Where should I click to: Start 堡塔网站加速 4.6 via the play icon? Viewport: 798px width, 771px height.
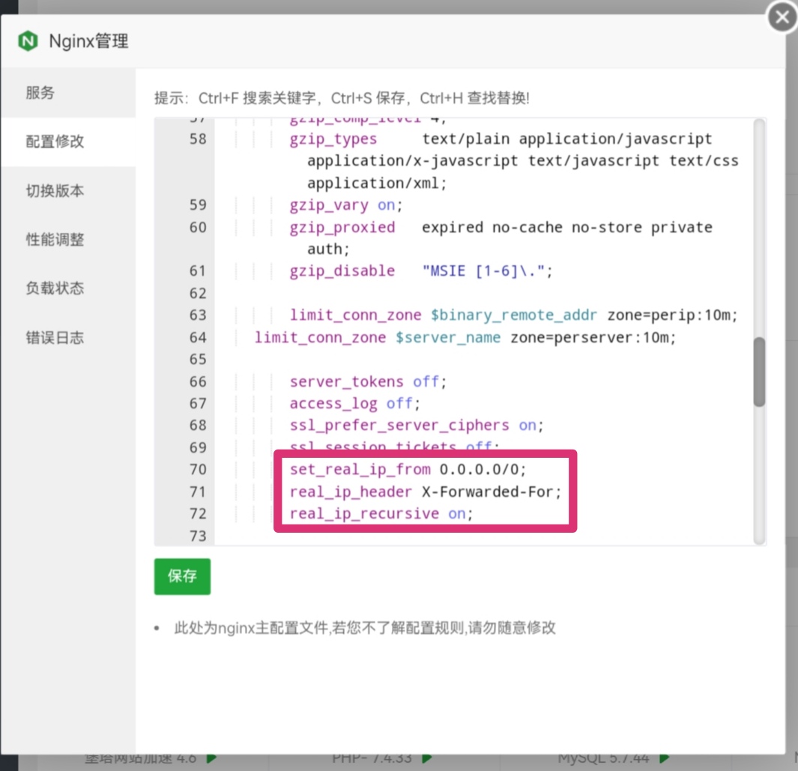(211, 758)
